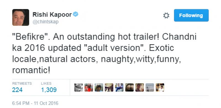Open the hallway photo liker thumbnail
Image resolution: width=221 pixels, height=108 pixels.
[109, 87]
